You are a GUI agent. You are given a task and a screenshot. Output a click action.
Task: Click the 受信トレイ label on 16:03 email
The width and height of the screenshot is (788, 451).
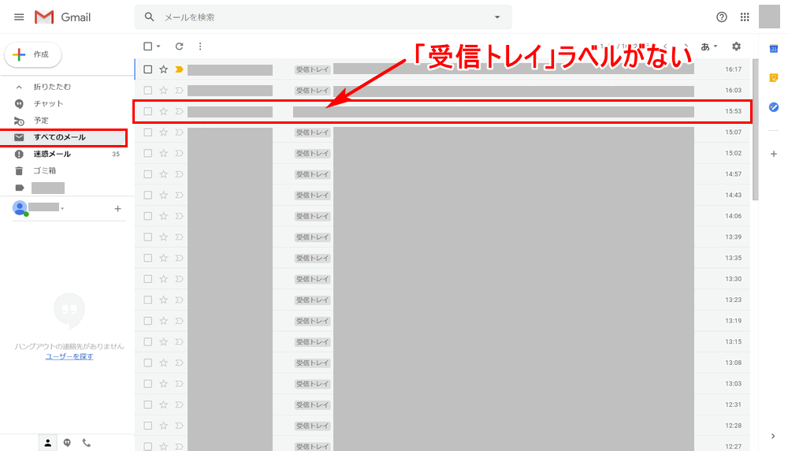[312, 91]
